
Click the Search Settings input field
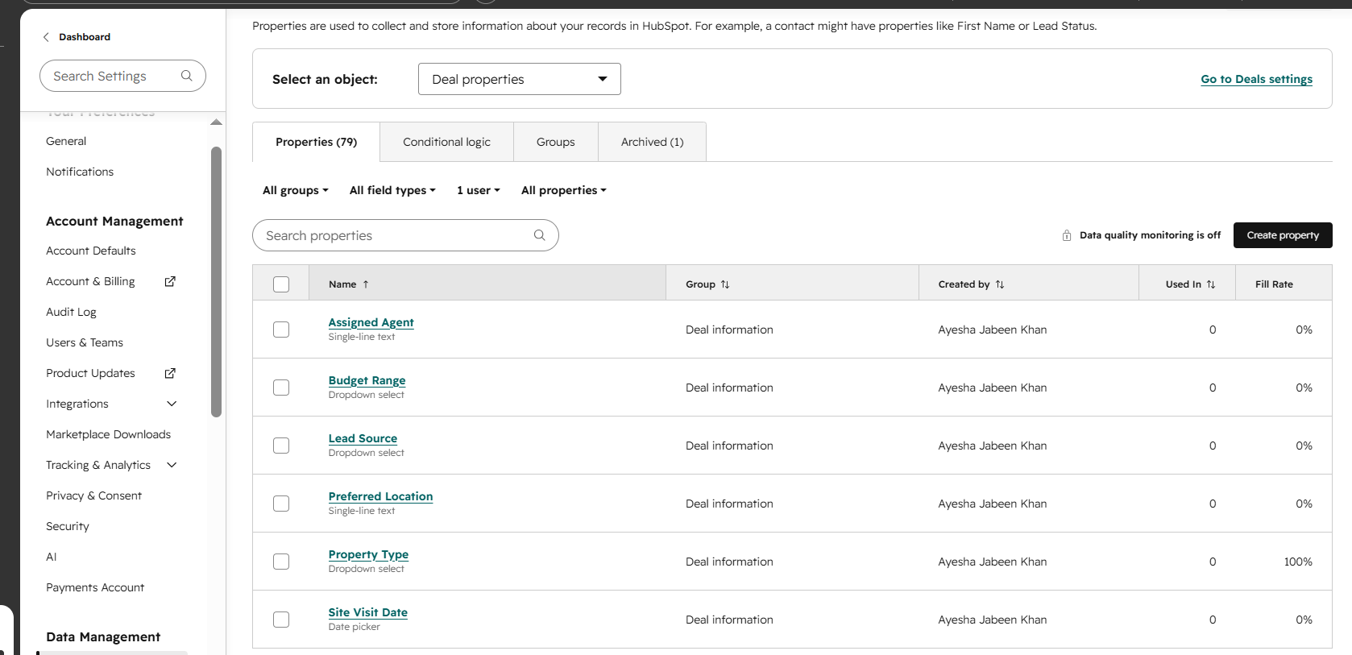122,76
